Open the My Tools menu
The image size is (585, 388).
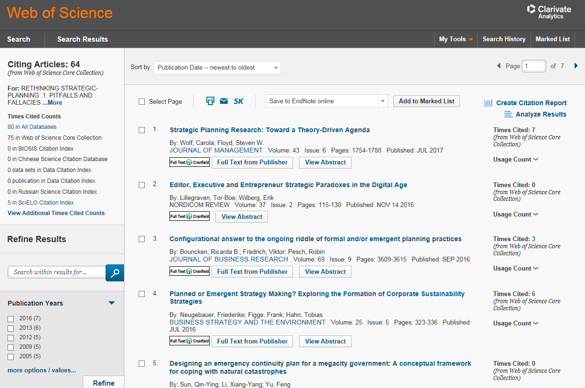tap(456, 39)
